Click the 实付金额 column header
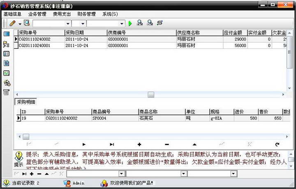 coord(259,33)
